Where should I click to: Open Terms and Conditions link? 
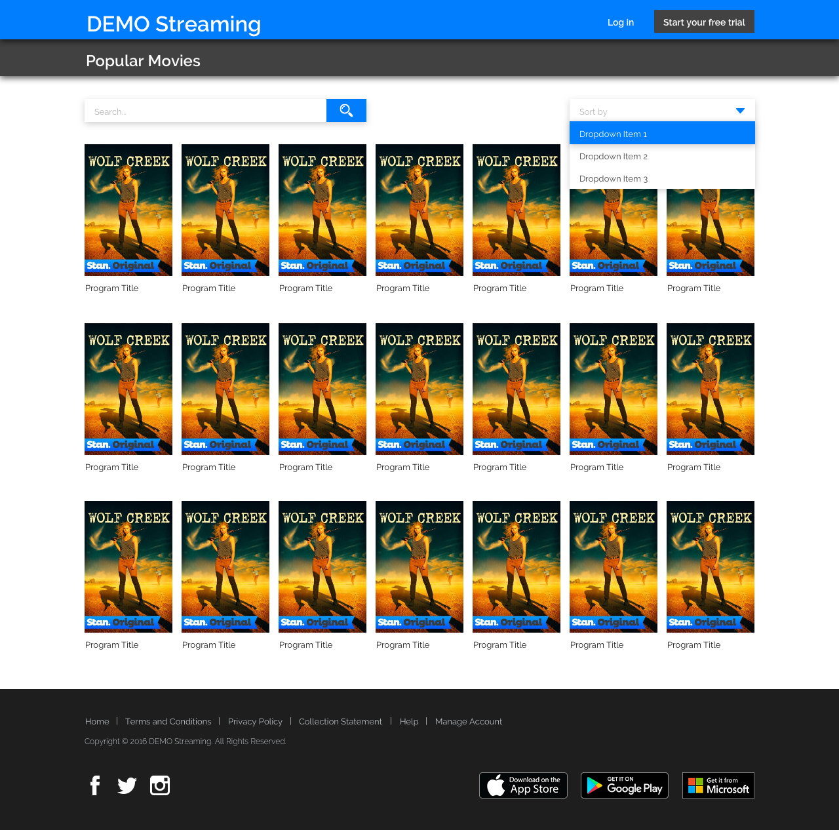[168, 721]
